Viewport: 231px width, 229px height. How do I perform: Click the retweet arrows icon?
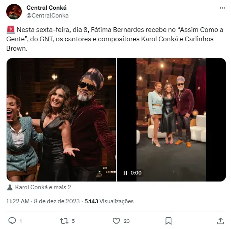64,221
